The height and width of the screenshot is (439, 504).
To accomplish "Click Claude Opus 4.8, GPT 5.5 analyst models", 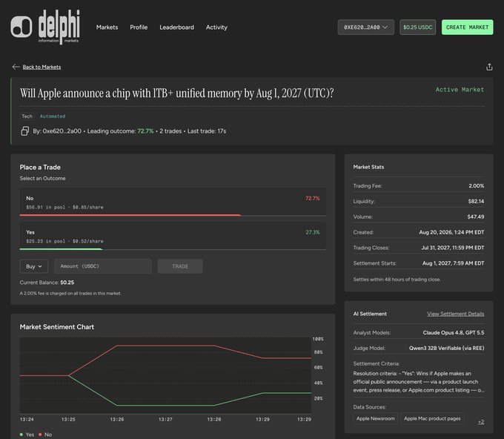I will click(453, 332).
